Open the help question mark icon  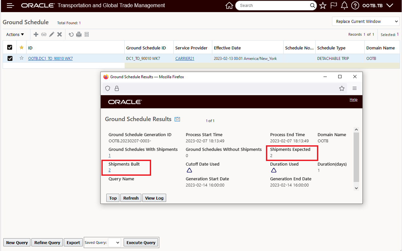tap(355, 6)
